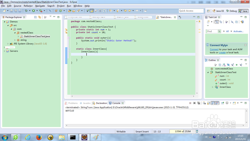The image size is (250, 141).
Task: Go to Last Edit Location icon
Action: 125,11
